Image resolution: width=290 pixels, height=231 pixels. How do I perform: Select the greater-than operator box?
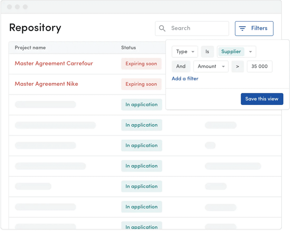point(238,66)
